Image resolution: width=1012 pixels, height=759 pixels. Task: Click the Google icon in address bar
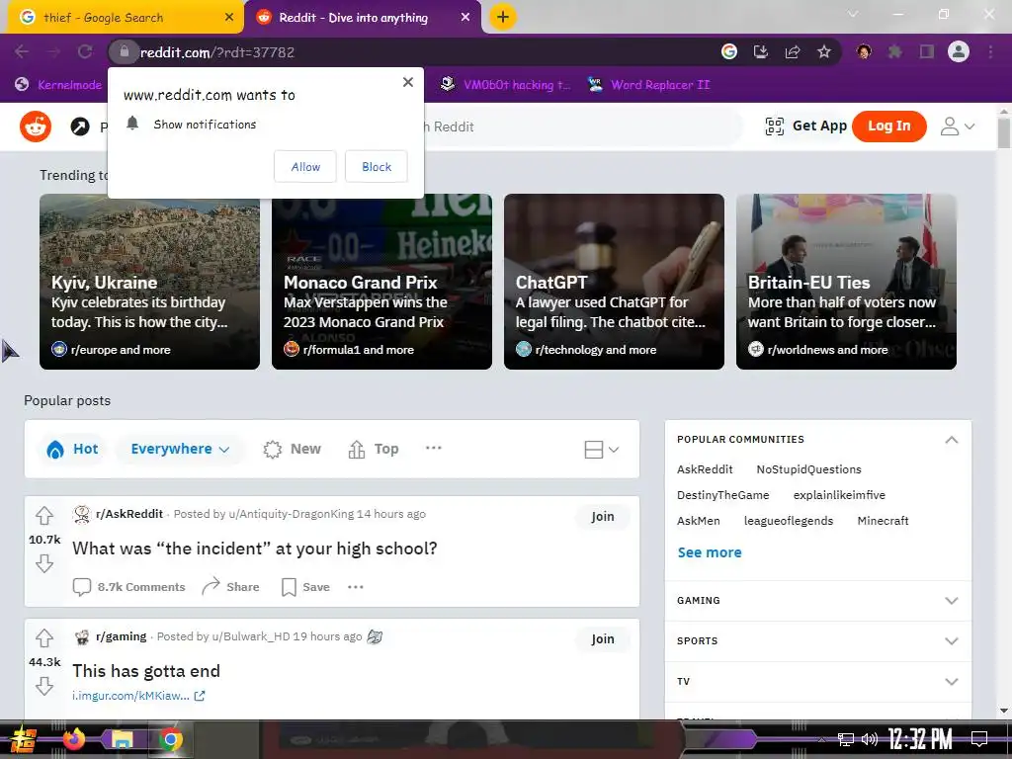[728, 51]
